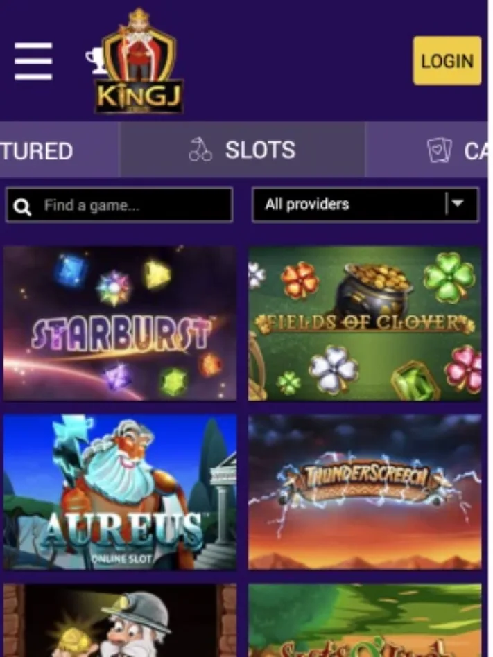Click the search magnifier icon
This screenshot has width=493, height=657.
tap(21, 206)
